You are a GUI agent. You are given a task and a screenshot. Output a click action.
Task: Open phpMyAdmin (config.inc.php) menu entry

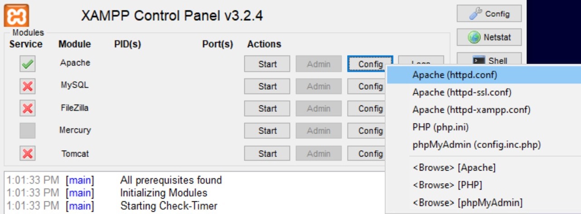click(476, 145)
